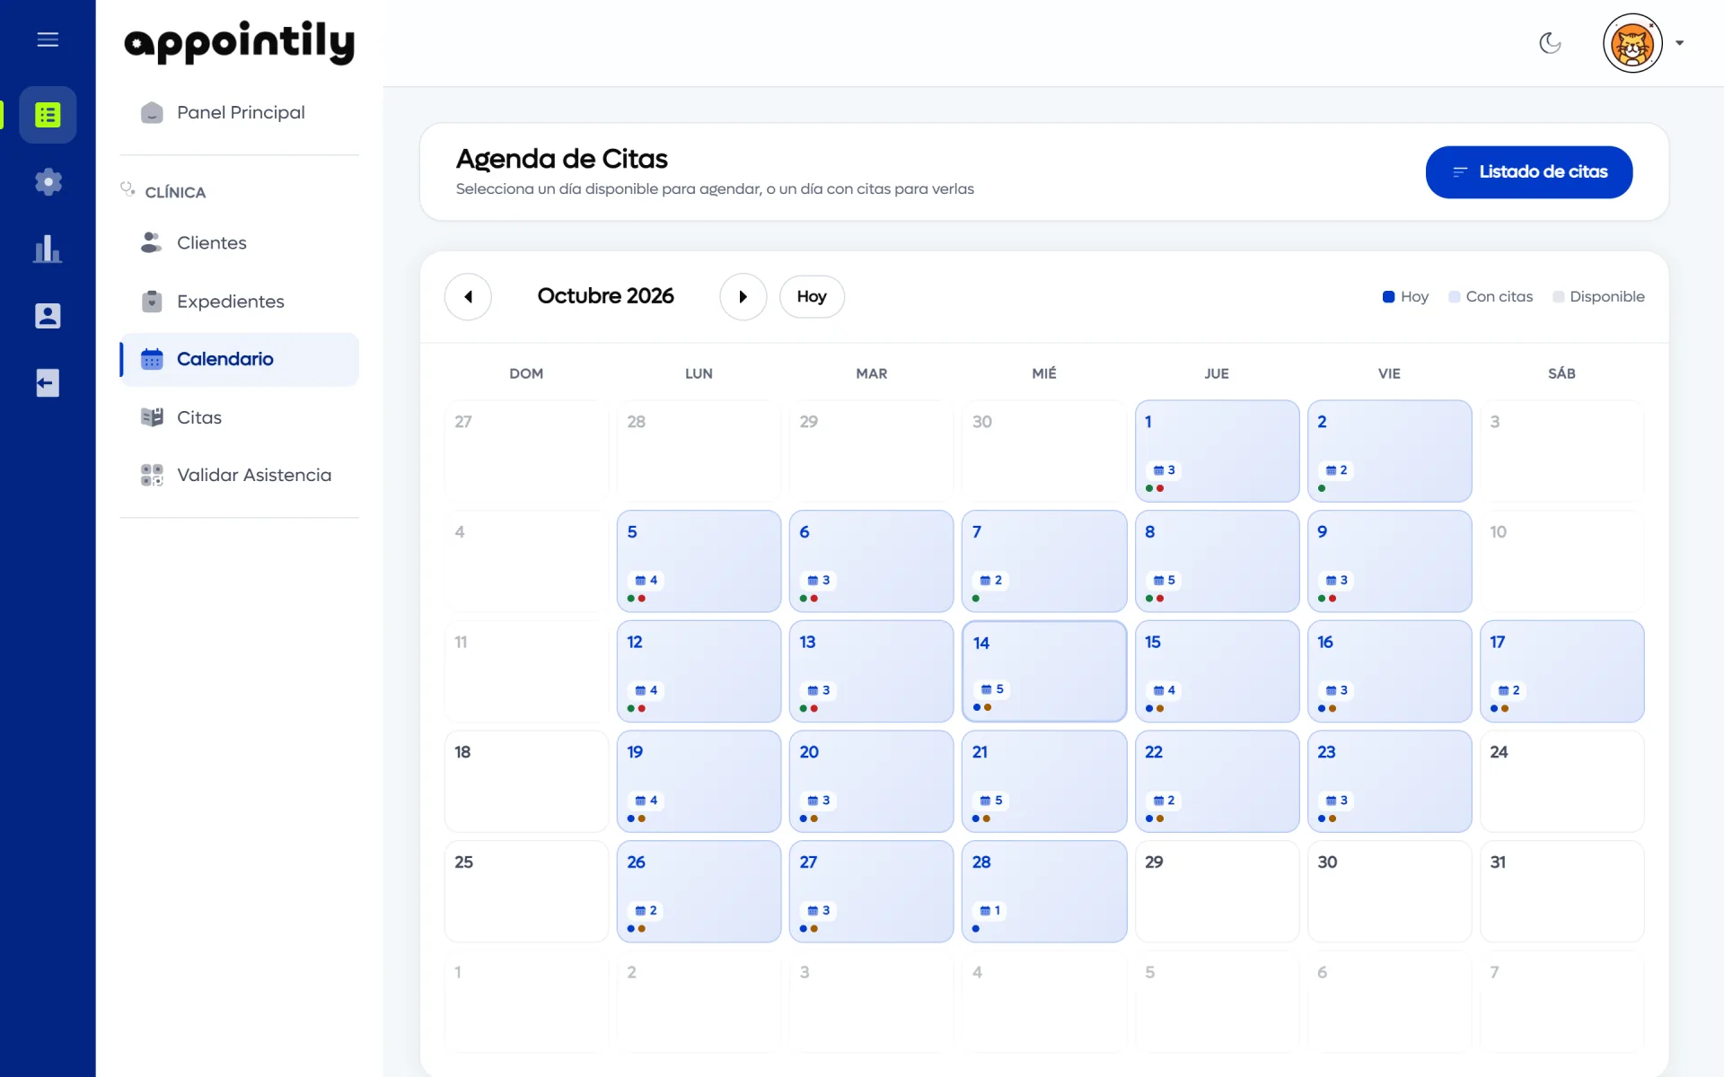Viewport: 1724px width, 1077px height.
Task: Open the user profile card icon
Action: [48, 316]
